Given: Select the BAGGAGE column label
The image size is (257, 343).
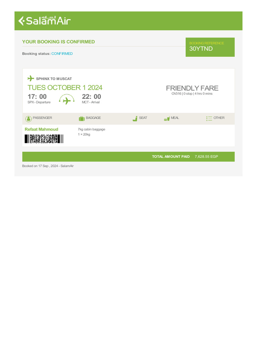Looking at the screenshot, I should pyautogui.click(x=93, y=118).
